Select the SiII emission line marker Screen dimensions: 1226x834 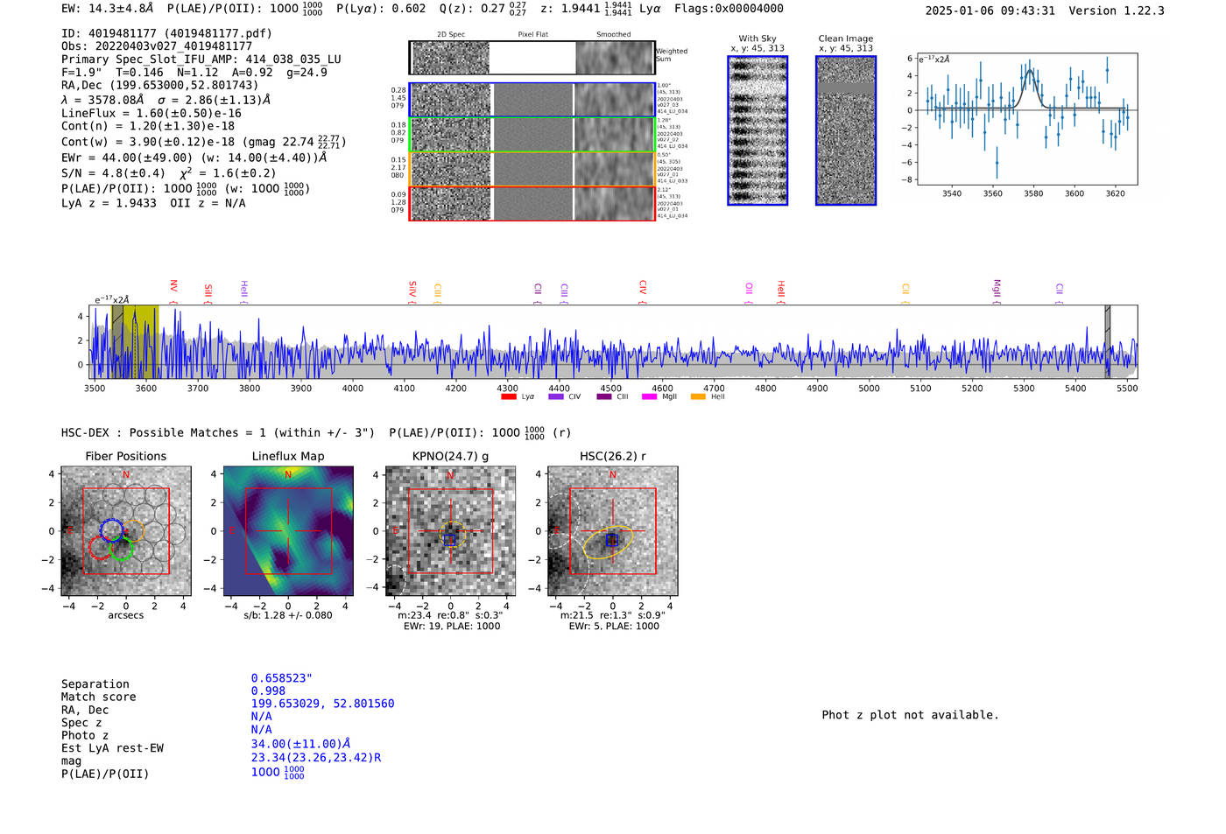[x=208, y=292]
